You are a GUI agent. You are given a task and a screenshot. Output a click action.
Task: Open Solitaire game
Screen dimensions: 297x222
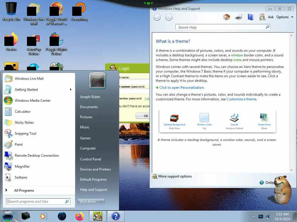coord(39,177)
